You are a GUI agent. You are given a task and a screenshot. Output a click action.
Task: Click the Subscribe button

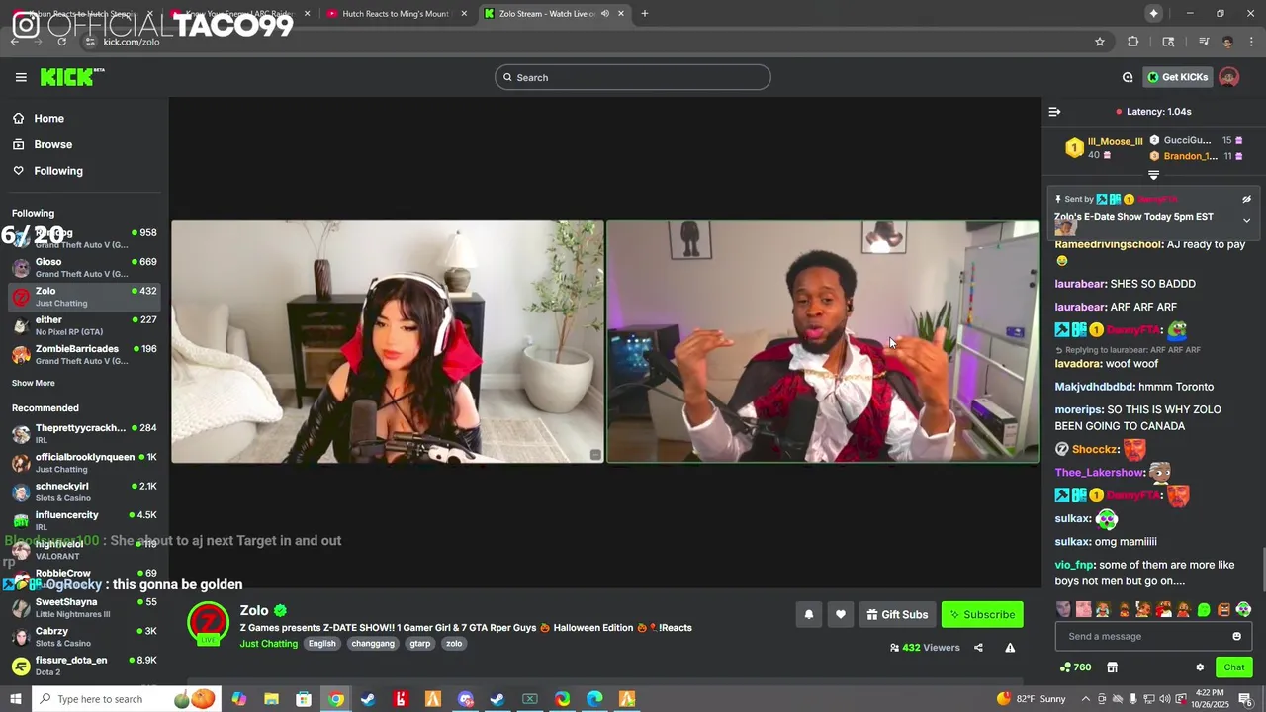[982, 614]
